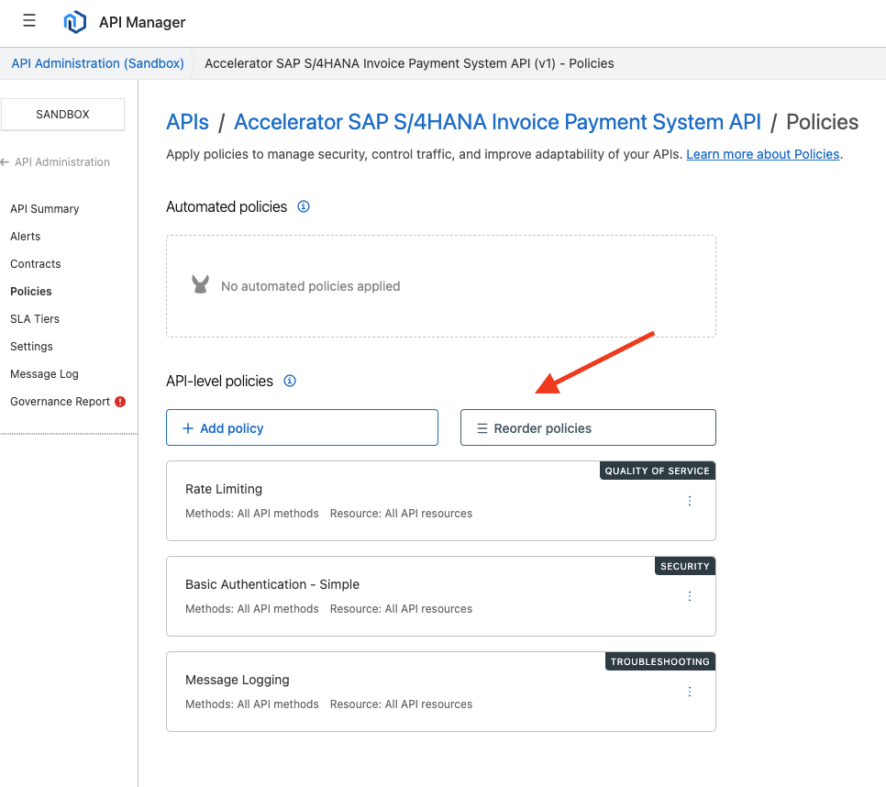Navigate to Contracts in the sidebar
Image resolution: width=886 pixels, height=787 pixels.
pyautogui.click(x=36, y=264)
